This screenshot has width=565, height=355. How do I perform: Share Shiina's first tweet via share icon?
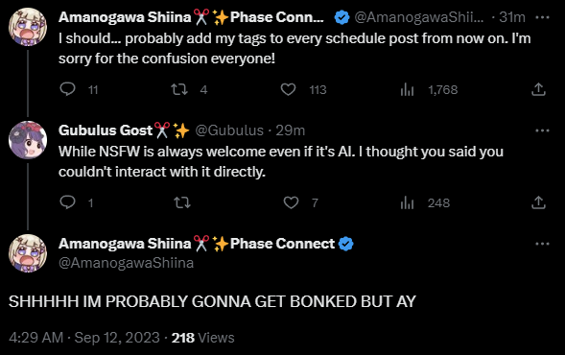click(x=538, y=89)
